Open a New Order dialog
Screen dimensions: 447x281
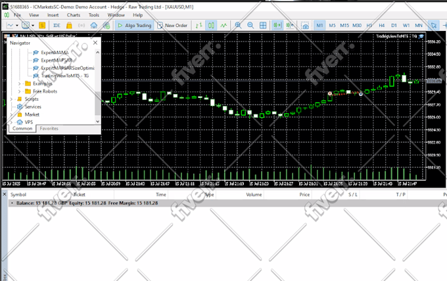(x=172, y=26)
